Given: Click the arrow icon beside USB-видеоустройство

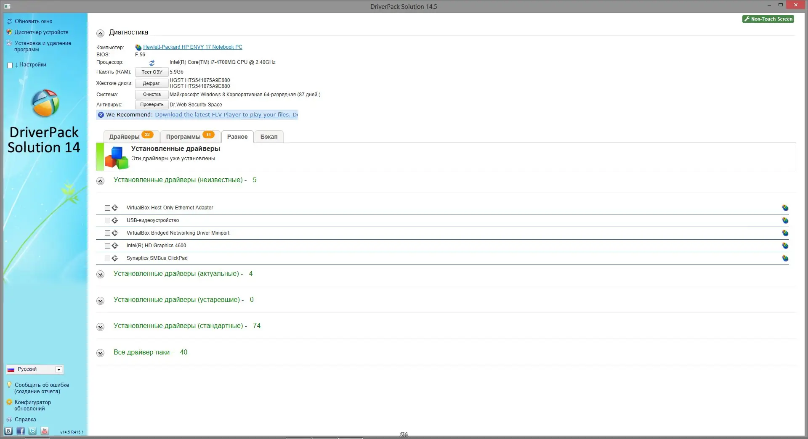Looking at the screenshot, I should (115, 220).
